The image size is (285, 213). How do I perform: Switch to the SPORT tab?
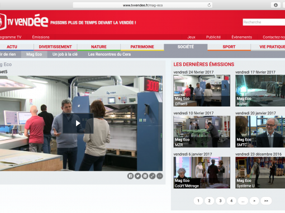pos(229,47)
